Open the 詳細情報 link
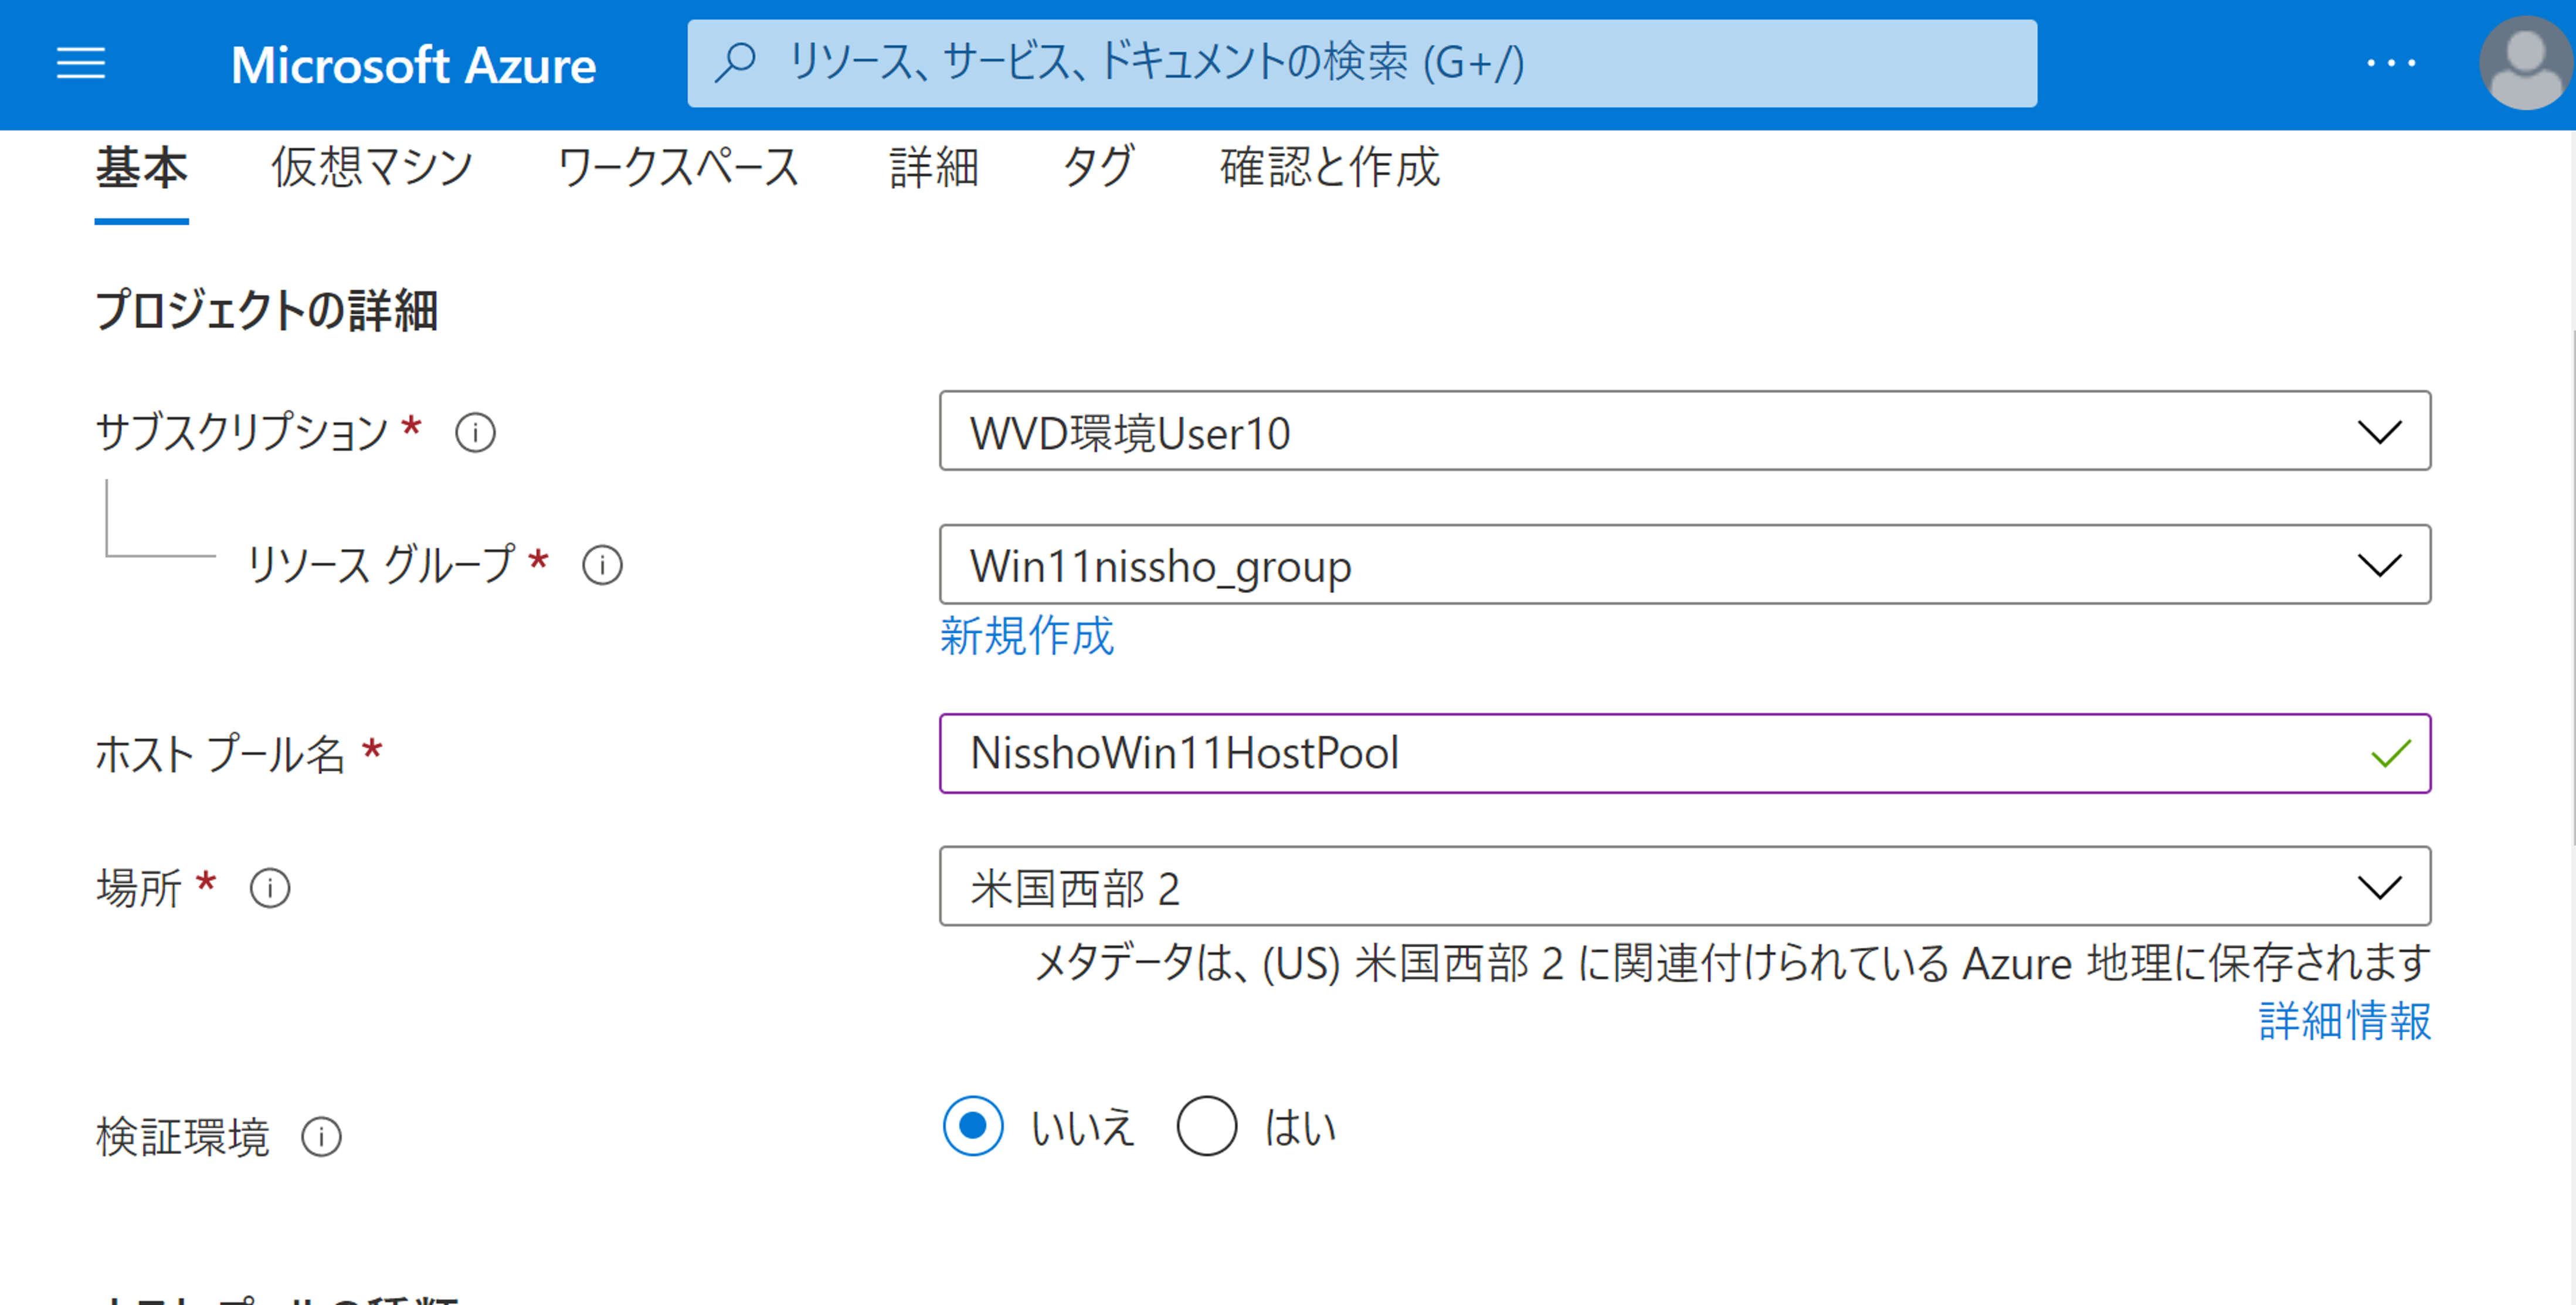The image size is (2576, 1305). pos(2344,1021)
